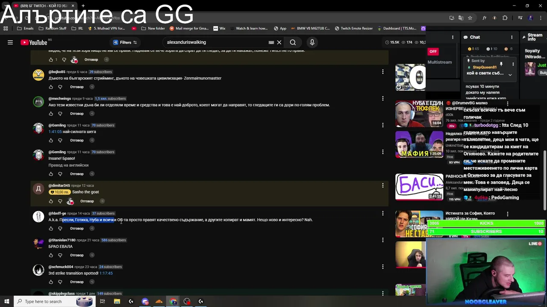
Task: Open the Windows Start menu
Action: click(x=6, y=301)
